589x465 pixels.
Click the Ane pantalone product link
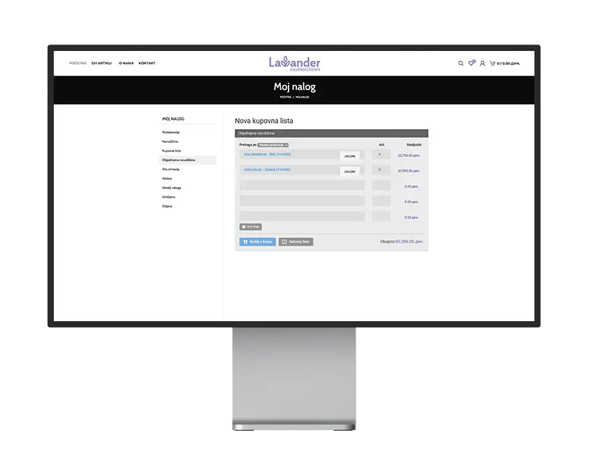coord(267,154)
